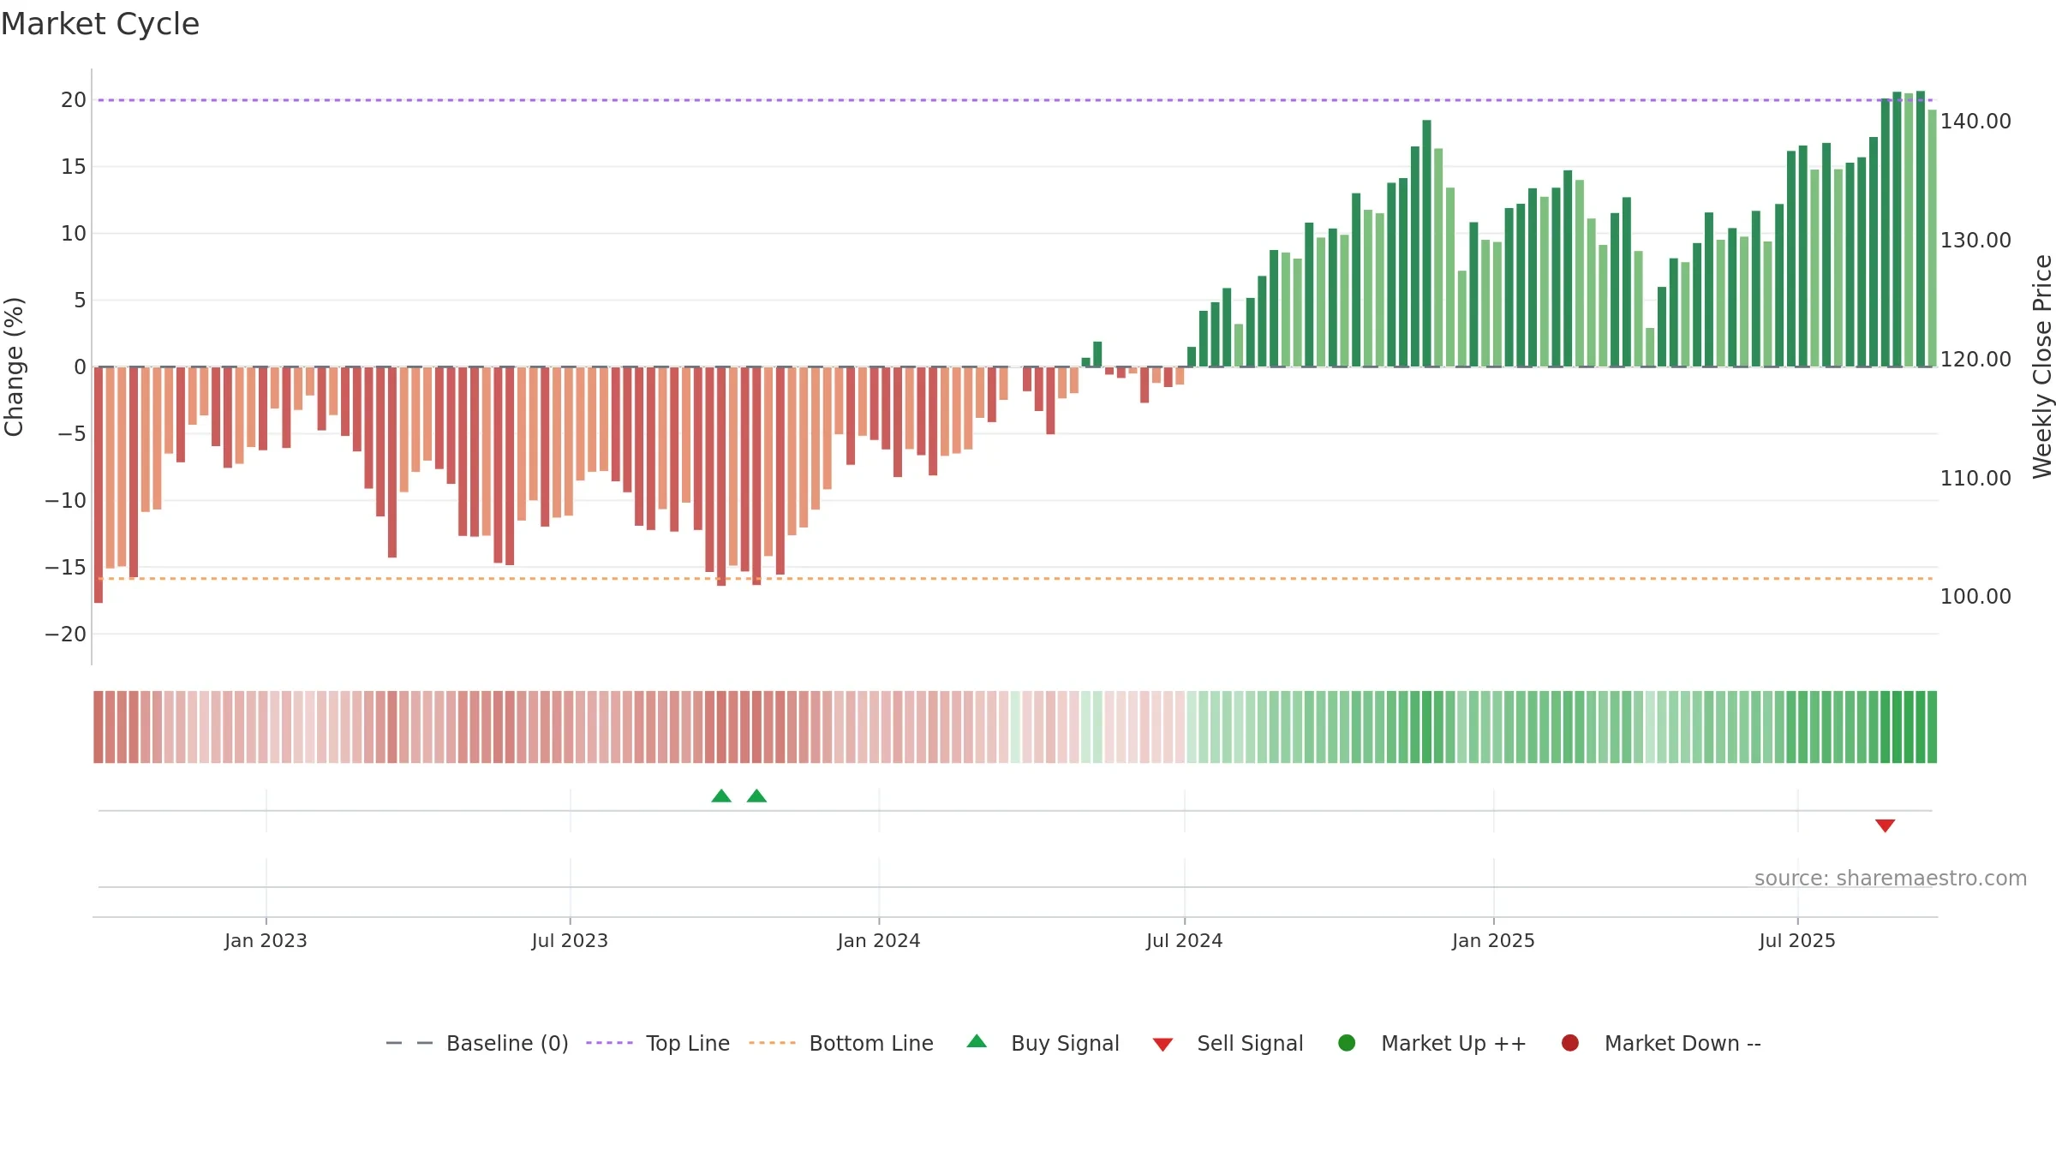Click the Jul 2025 axis label

click(x=1797, y=940)
